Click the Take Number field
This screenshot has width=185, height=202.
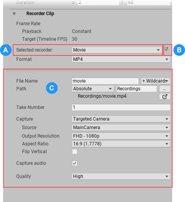click(x=121, y=107)
